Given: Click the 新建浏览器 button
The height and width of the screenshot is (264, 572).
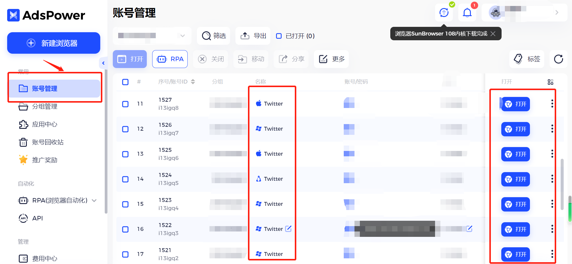Looking at the screenshot, I should (x=54, y=43).
